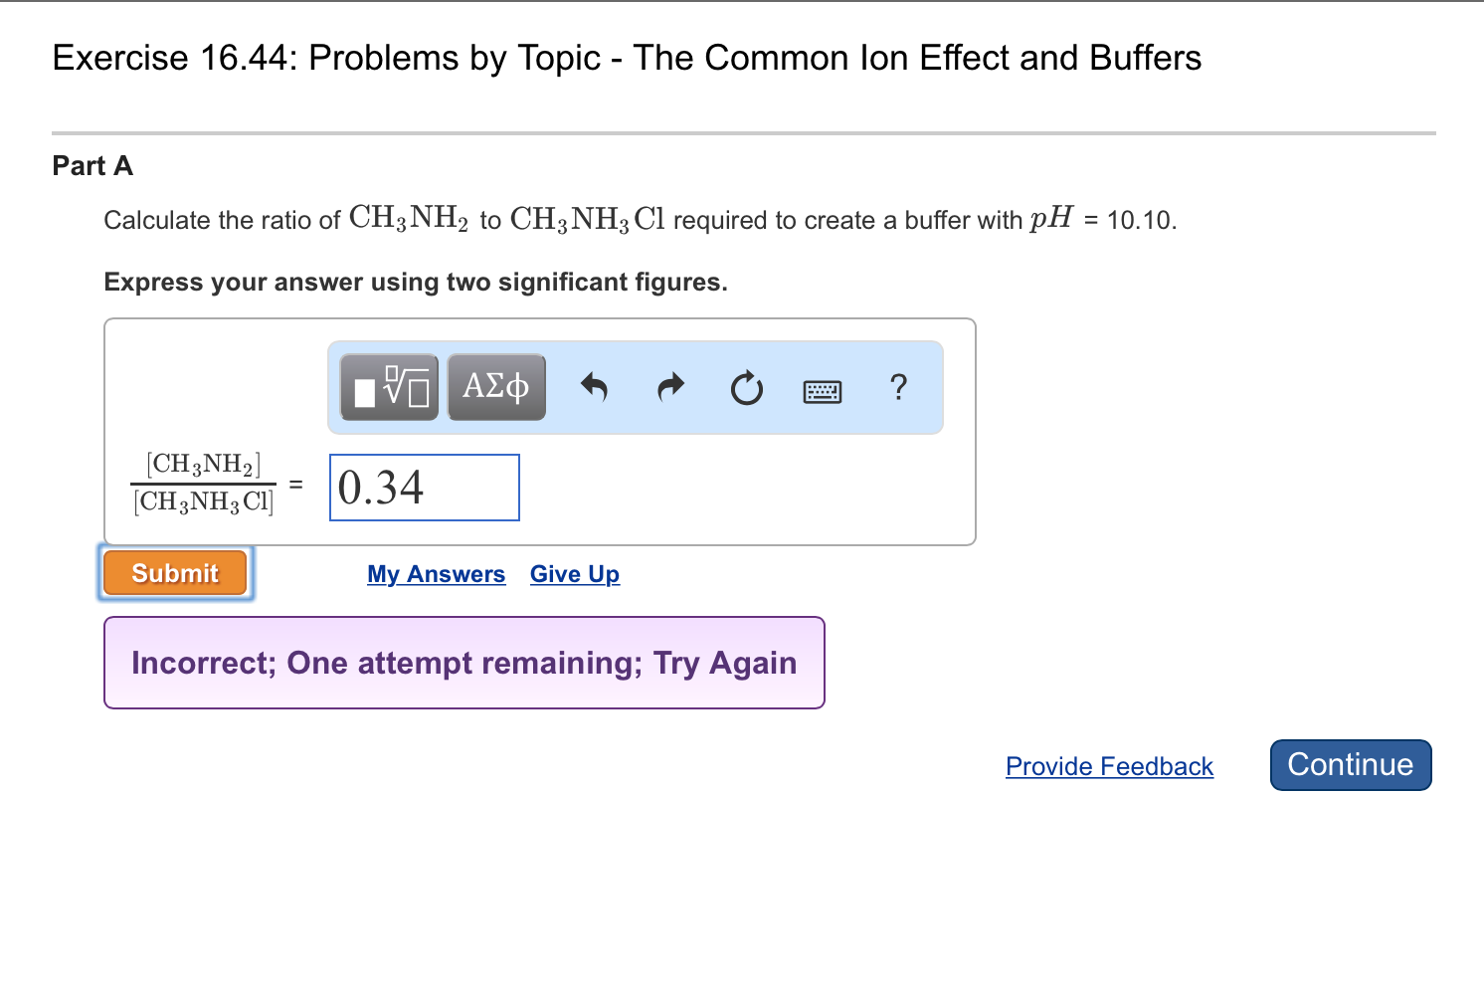
Task: Open Provide Feedback
Action: coord(1109,766)
